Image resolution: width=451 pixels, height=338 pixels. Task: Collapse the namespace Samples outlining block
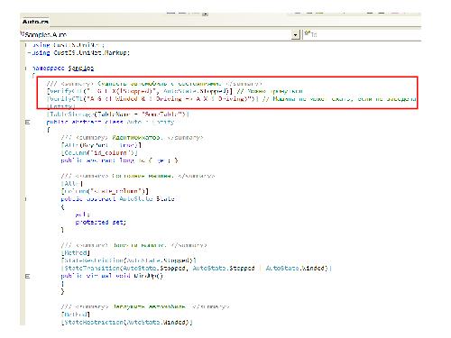pos(26,69)
